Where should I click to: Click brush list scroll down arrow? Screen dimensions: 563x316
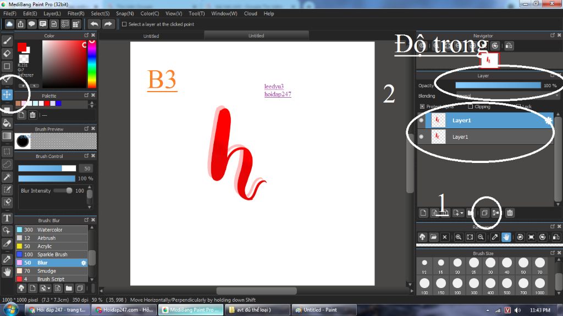92,279
